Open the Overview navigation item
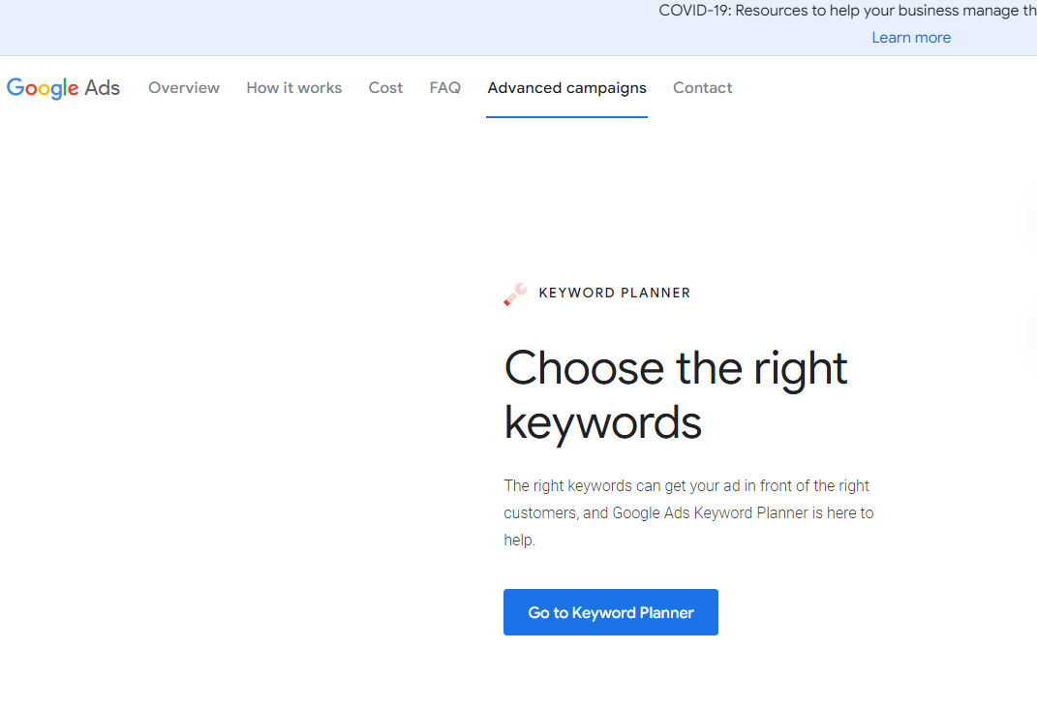The width and height of the screenshot is (1037, 712). click(x=183, y=87)
